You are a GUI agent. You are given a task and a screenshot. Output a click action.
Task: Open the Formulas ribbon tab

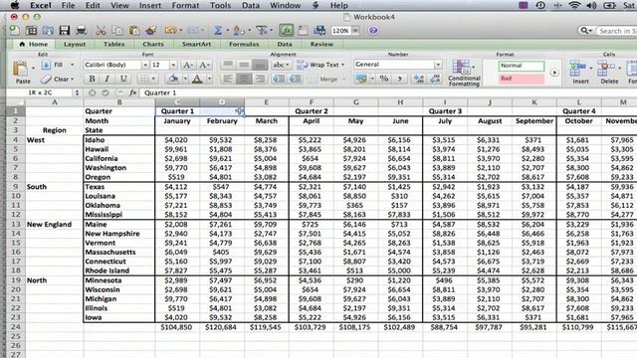tap(244, 44)
